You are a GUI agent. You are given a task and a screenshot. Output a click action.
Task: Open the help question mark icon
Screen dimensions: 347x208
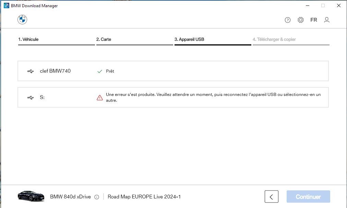(287, 20)
